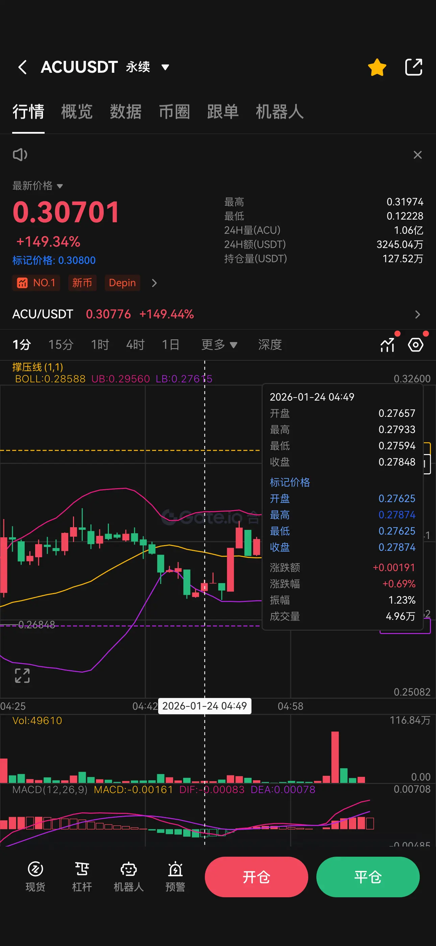
Task: Tap the green 平仓 button
Action: tap(368, 877)
